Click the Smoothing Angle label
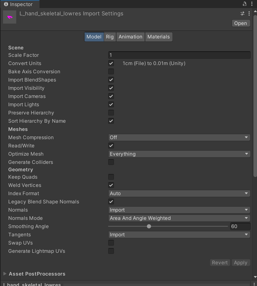The image size is (257, 286). tap(29, 226)
